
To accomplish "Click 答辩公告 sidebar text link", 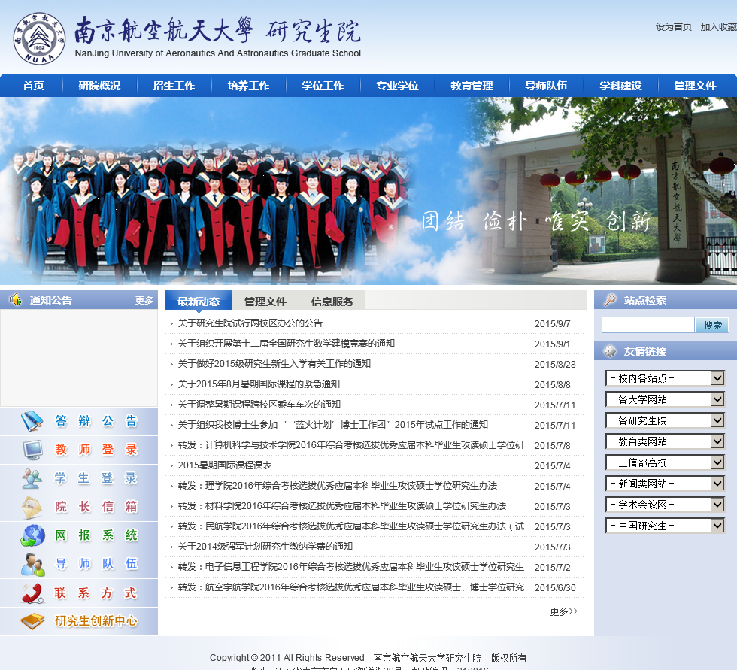I will coord(96,421).
